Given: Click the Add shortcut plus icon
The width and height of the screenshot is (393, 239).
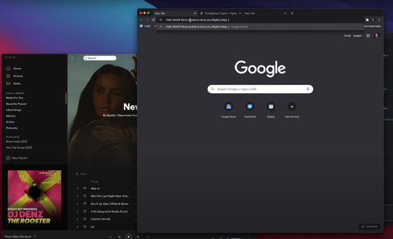Looking at the screenshot, I should (292, 107).
